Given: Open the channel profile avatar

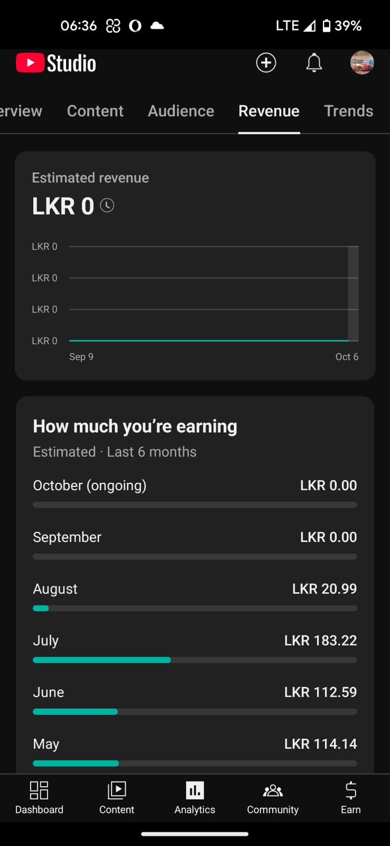Looking at the screenshot, I should point(362,63).
